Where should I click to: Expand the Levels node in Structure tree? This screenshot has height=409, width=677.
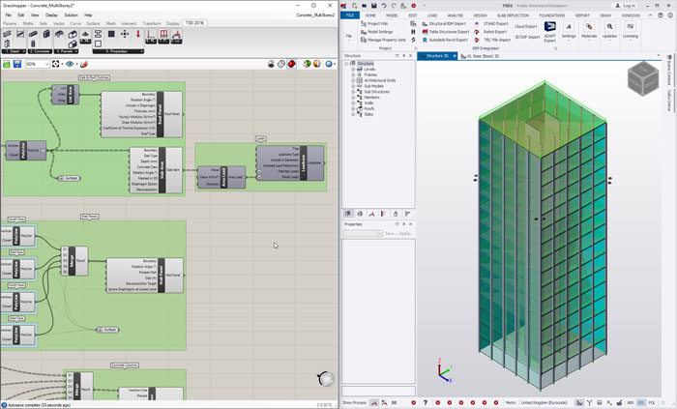(x=353, y=69)
